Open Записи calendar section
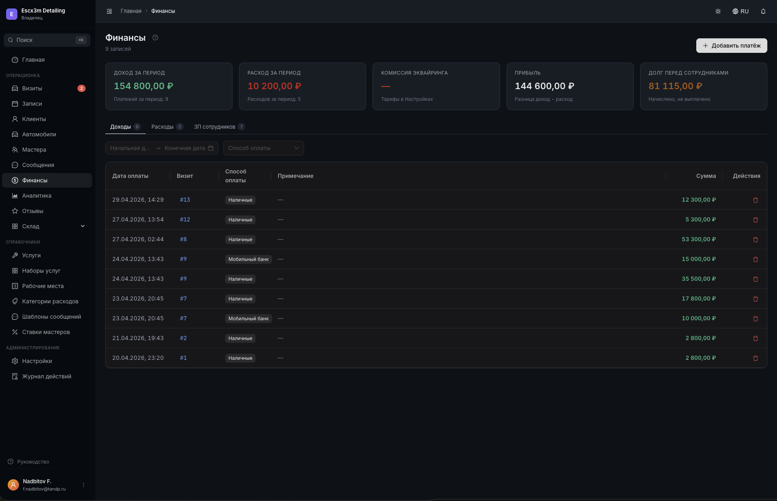The height and width of the screenshot is (501, 777). tap(47, 104)
